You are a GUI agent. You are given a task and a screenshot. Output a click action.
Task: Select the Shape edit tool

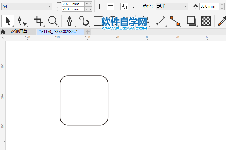click(22, 21)
